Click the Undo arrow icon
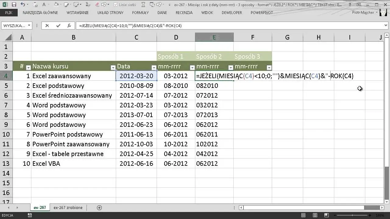This screenshot has height=219, width=390. click(x=23, y=5)
